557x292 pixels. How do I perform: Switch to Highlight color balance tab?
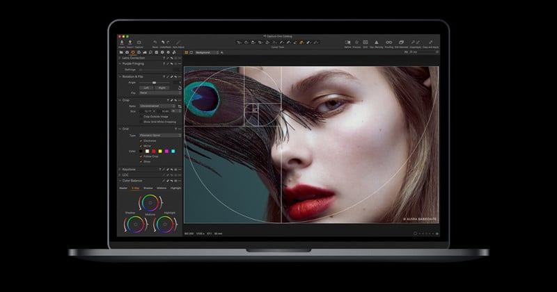click(176, 188)
